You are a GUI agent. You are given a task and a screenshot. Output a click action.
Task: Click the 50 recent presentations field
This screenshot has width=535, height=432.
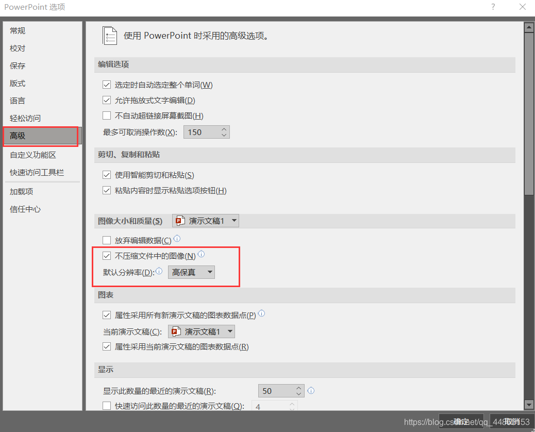277,391
